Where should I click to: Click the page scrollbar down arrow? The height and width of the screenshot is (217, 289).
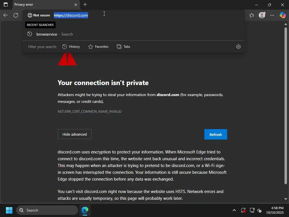(x=286, y=199)
